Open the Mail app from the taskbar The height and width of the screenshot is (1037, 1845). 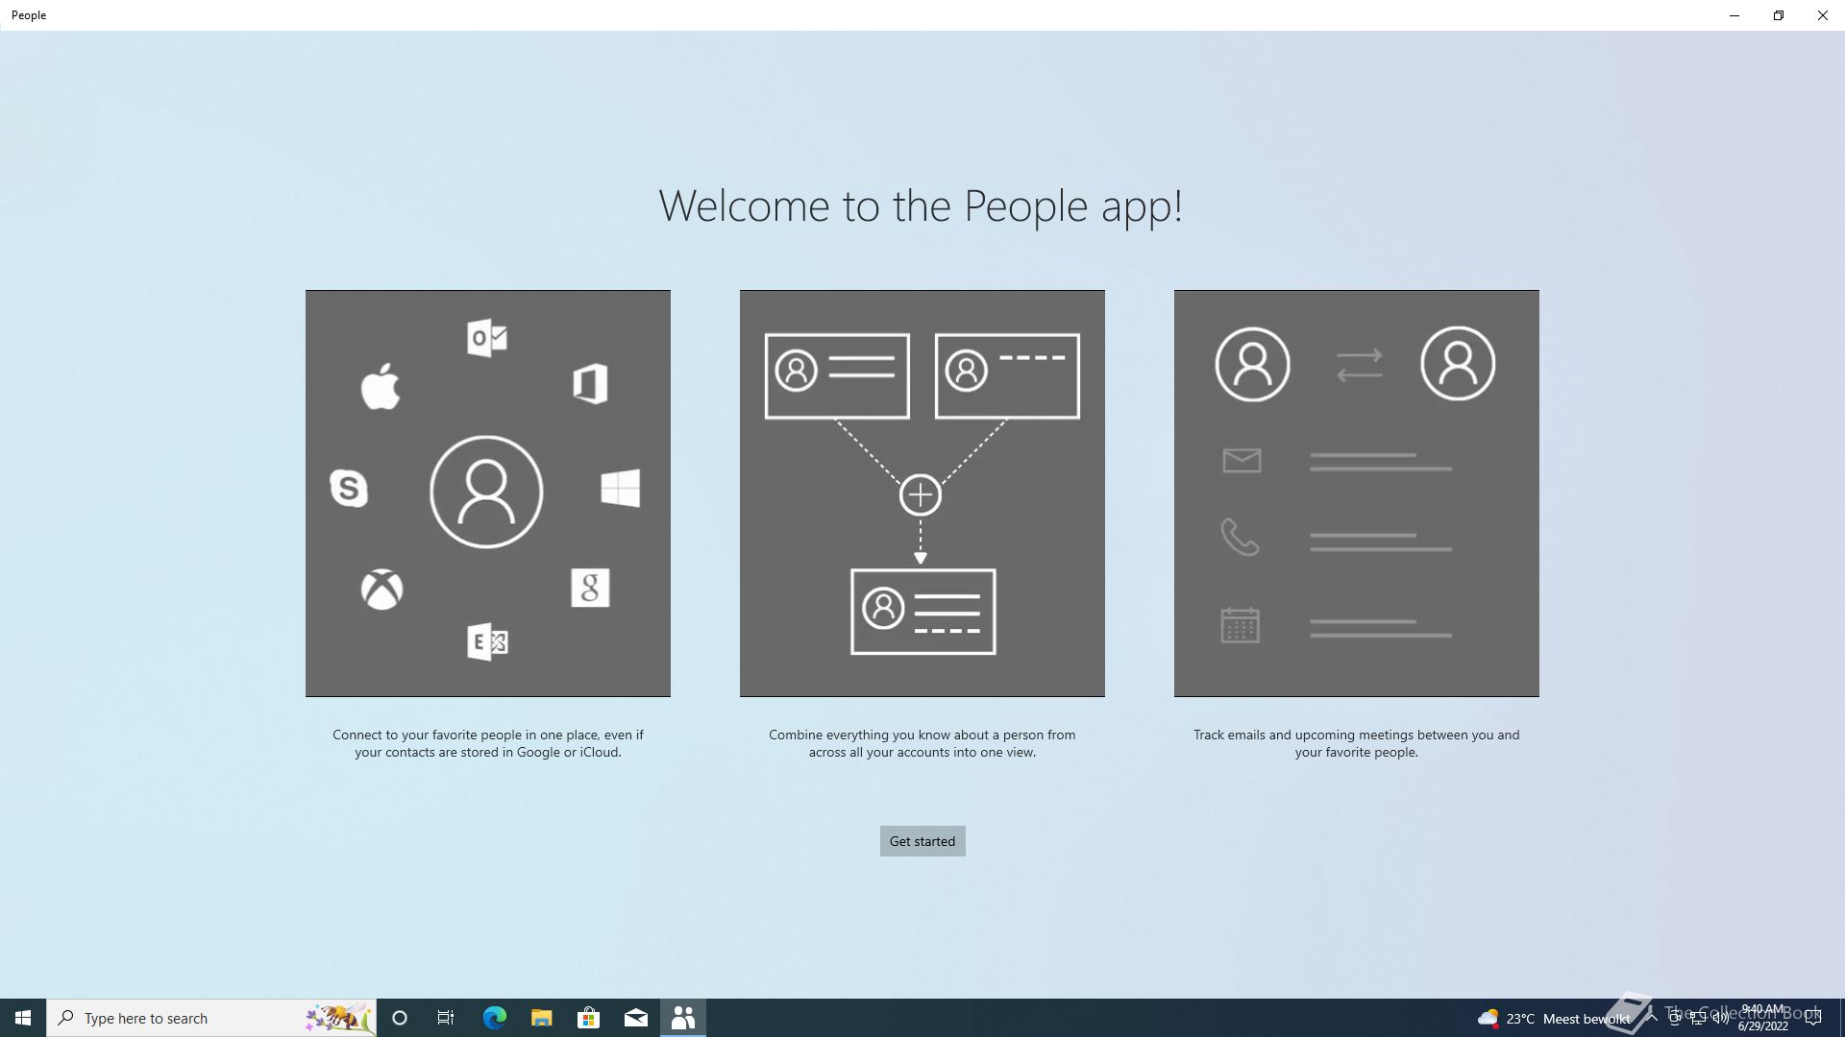pyautogui.click(x=636, y=1018)
